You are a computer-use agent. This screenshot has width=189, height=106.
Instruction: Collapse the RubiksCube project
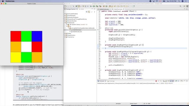(x=65, y=23)
